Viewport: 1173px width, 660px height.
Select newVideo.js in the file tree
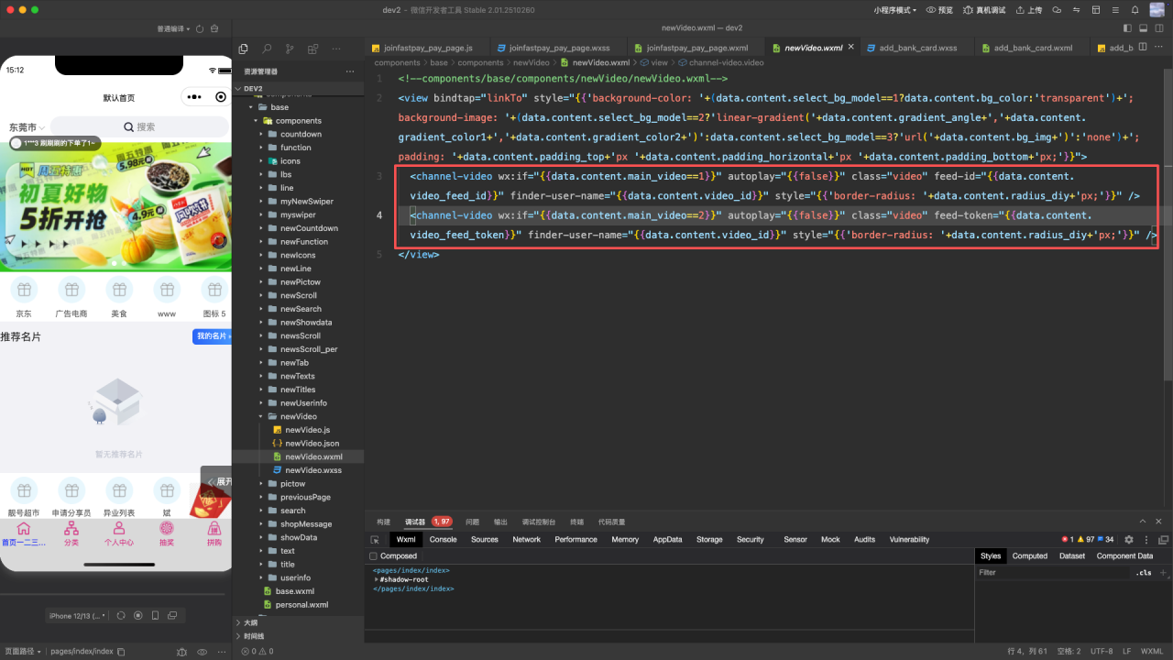pyautogui.click(x=307, y=430)
